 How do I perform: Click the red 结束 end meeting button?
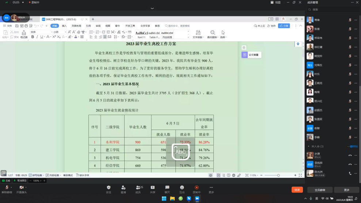click(297, 190)
